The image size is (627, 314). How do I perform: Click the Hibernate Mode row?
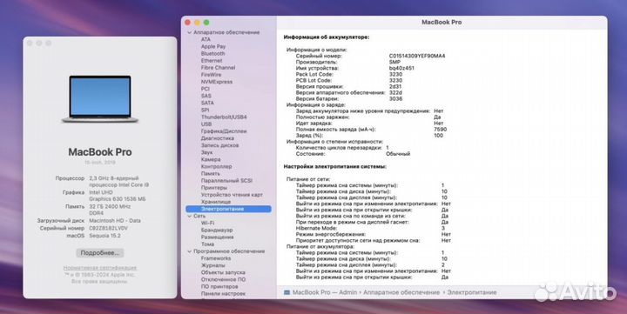(370, 228)
